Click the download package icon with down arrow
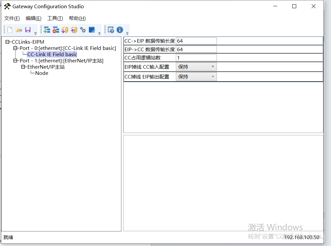This screenshot has width=331, height=246. coord(65,30)
